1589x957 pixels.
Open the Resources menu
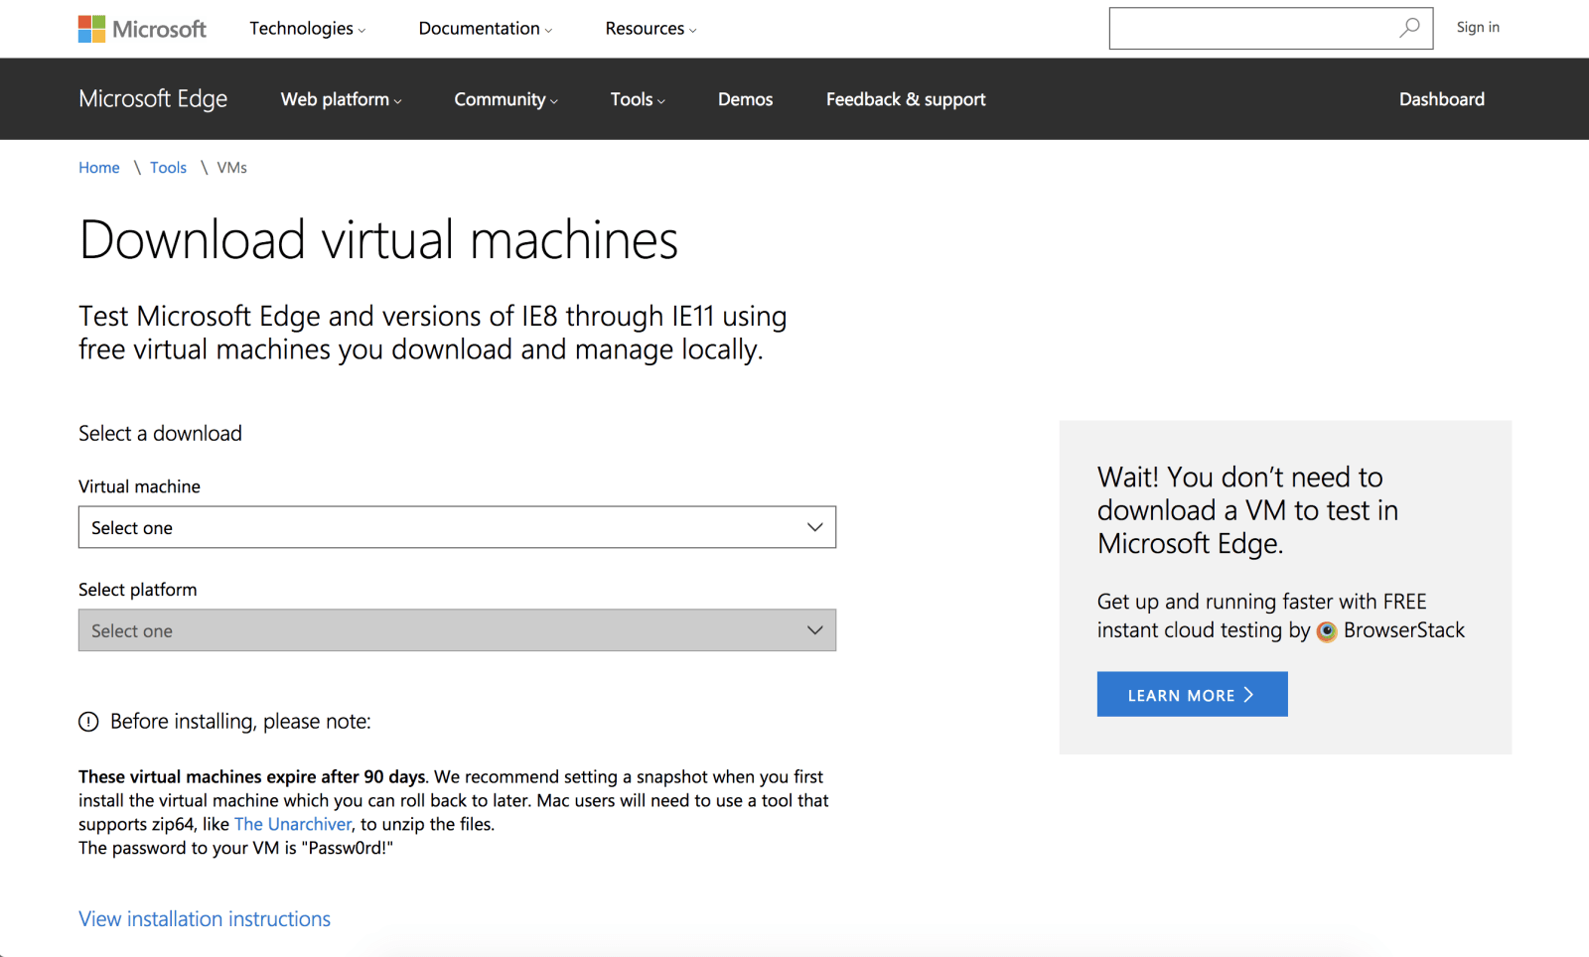pos(650,29)
